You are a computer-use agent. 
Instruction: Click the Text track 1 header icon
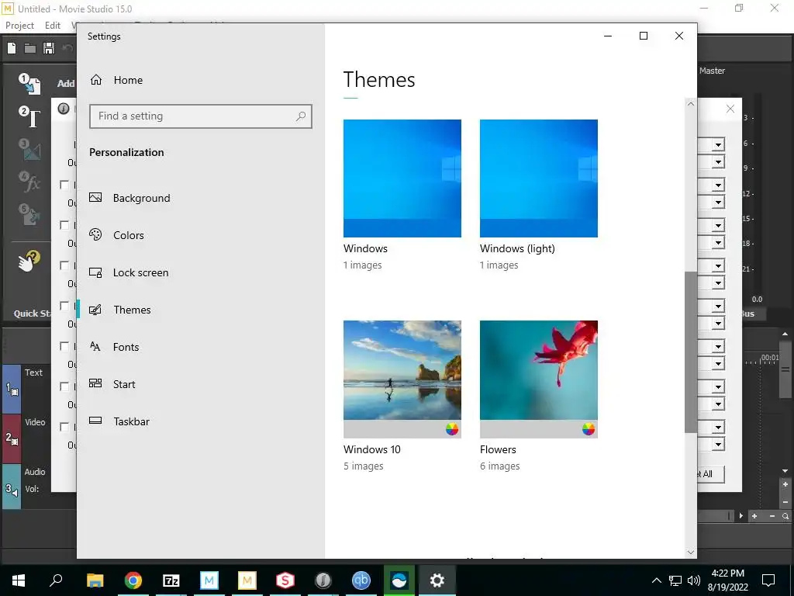pos(12,390)
